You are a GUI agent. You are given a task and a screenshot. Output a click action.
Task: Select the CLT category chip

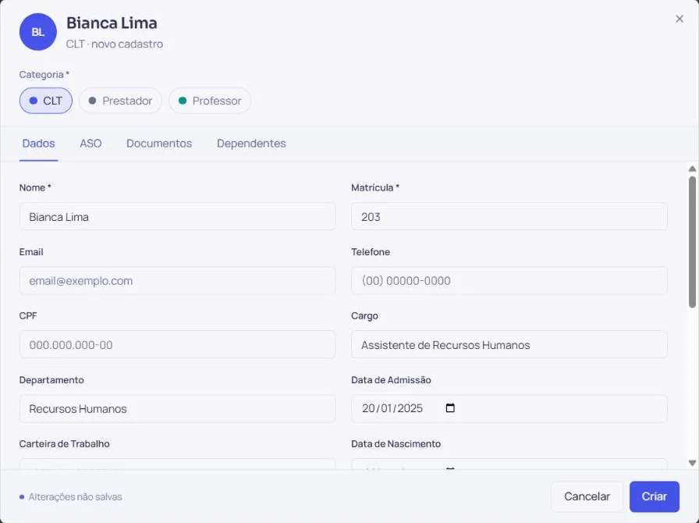[x=46, y=101]
